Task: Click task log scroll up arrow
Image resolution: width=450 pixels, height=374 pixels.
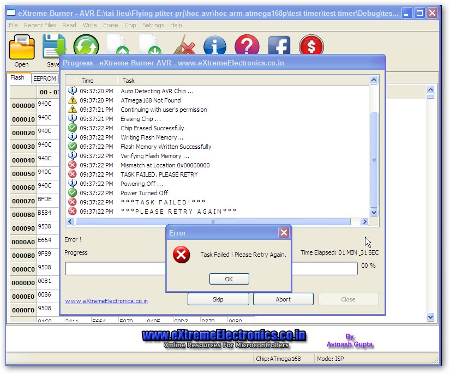Action: point(374,80)
